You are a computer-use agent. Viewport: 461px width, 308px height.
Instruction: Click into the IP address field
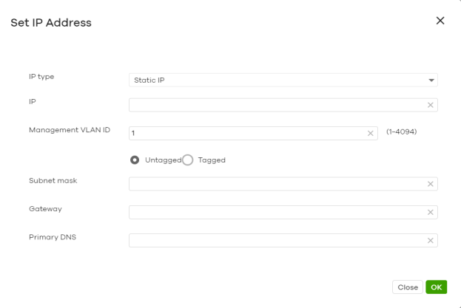click(275, 105)
